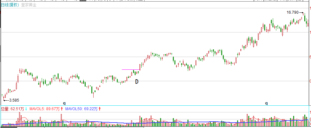Click the D marker below the candles
Screen dimensions: 311x128
(137, 82)
